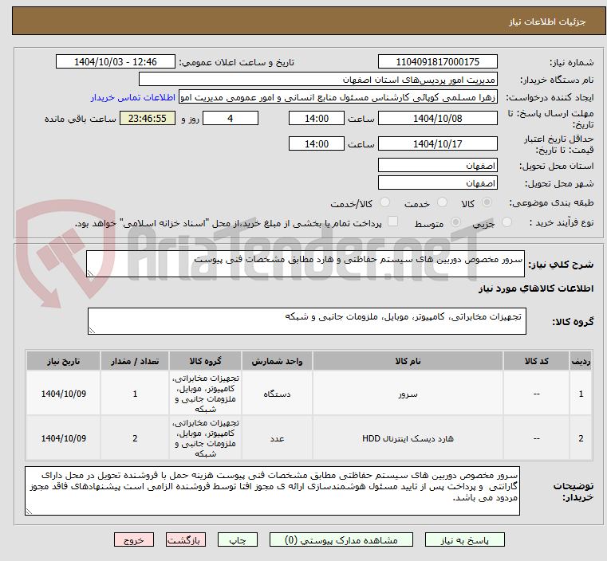Open اطلاعات تماس خریدار link

(x=133, y=97)
